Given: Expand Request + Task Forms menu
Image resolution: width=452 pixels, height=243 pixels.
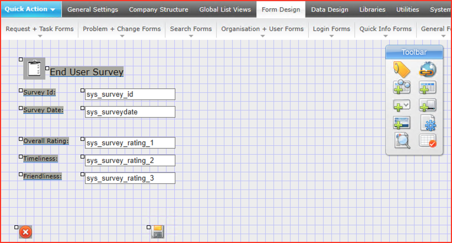Looking at the screenshot, I should 40,30.
